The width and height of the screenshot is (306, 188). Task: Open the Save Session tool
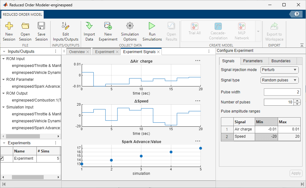point(41,30)
